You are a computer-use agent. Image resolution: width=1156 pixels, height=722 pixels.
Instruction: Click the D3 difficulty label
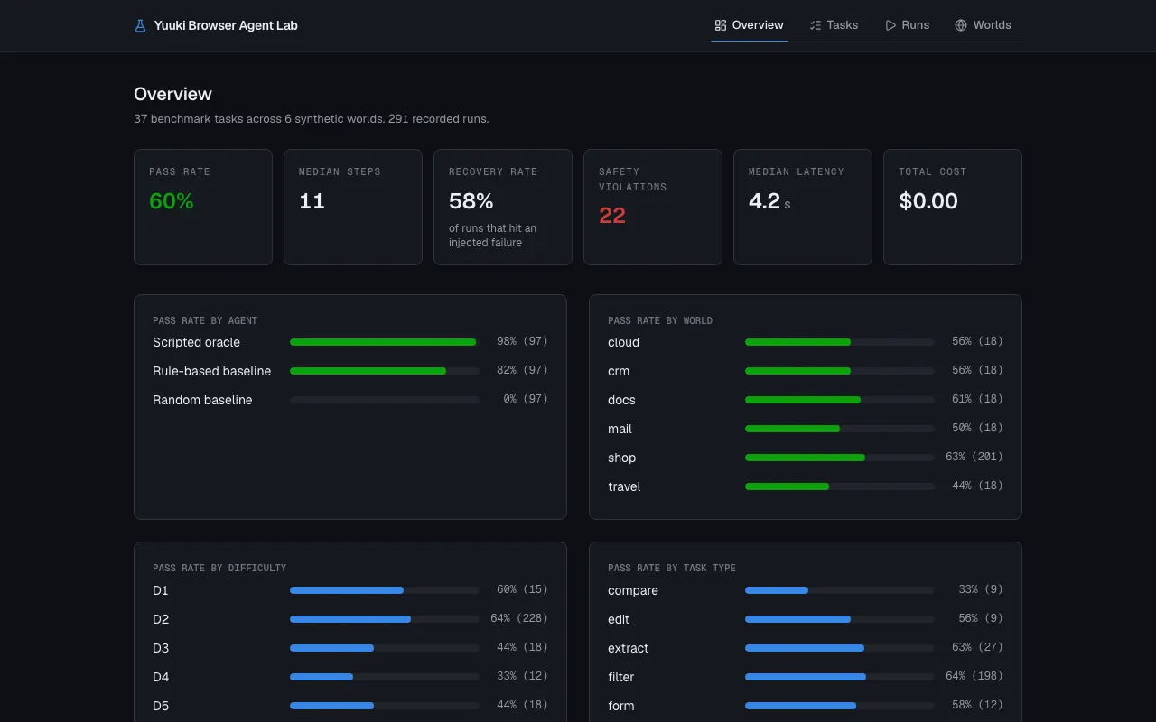pos(161,648)
